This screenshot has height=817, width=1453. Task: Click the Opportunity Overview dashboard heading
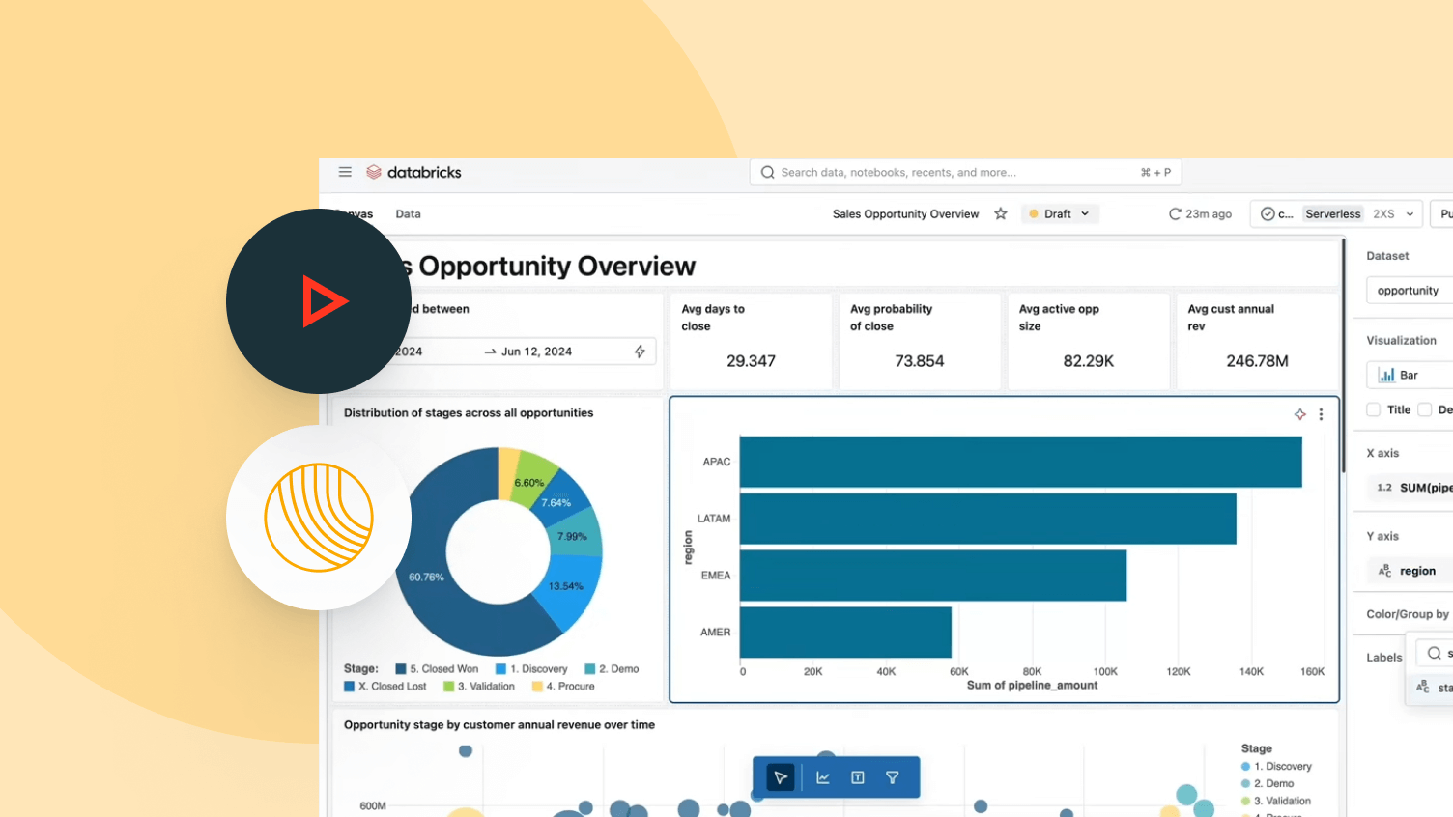pyautogui.click(x=556, y=267)
